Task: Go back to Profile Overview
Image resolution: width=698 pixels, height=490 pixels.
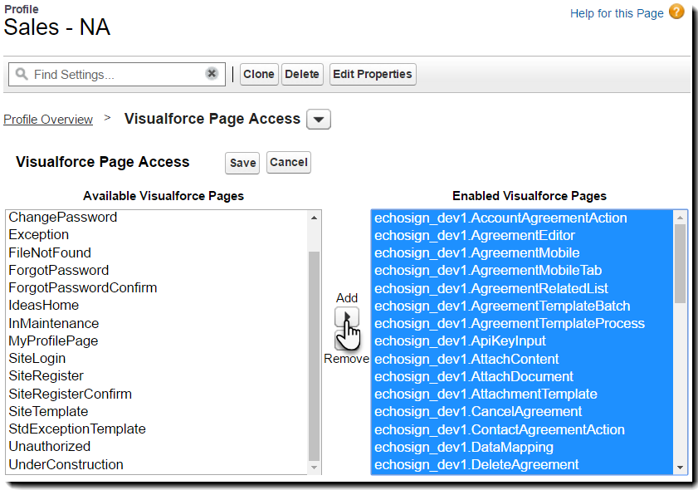Action: tap(48, 120)
